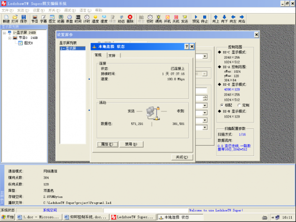Screen dimensions: 296x222
Task: Click the 新建 (New) toolbar icon
Action: click(6, 19)
